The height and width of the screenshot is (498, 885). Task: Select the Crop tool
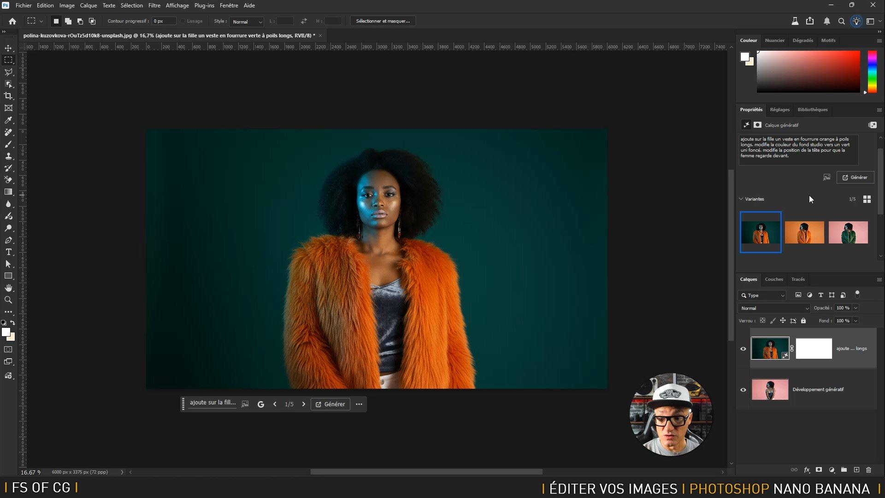(8, 96)
